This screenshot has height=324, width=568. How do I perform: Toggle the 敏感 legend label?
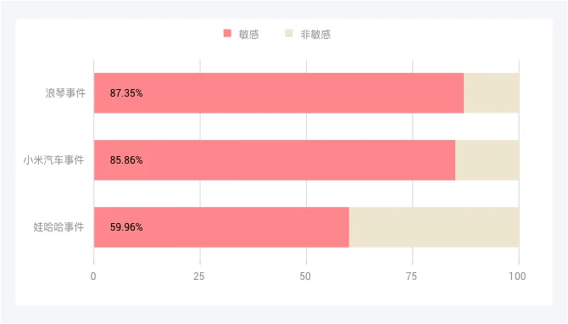tap(248, 35)
